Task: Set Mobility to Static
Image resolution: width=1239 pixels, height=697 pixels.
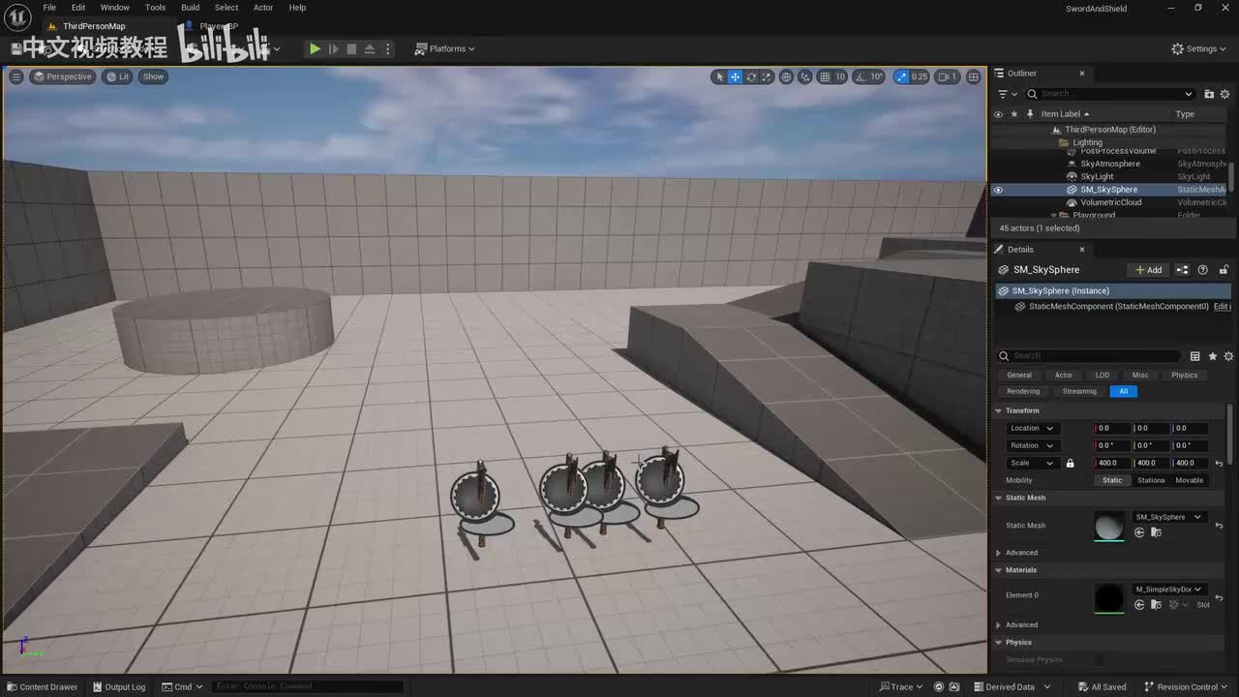Action: coord(1112,481)
